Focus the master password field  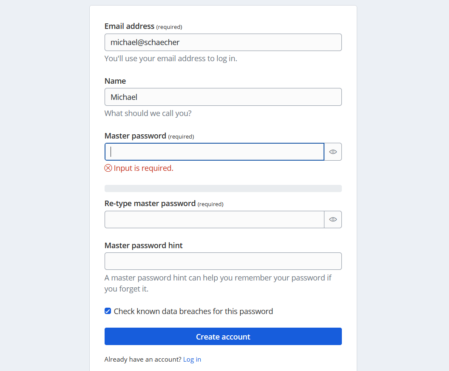pyautogui.click(x=214, y=152)
